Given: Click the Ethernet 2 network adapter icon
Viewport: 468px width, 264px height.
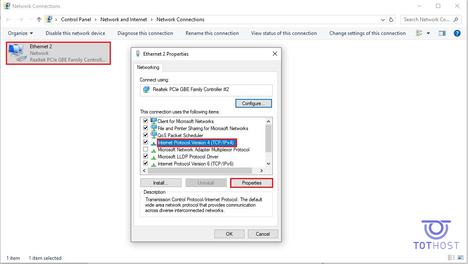Looking at the screenshot, I should (x=17, y=53).
